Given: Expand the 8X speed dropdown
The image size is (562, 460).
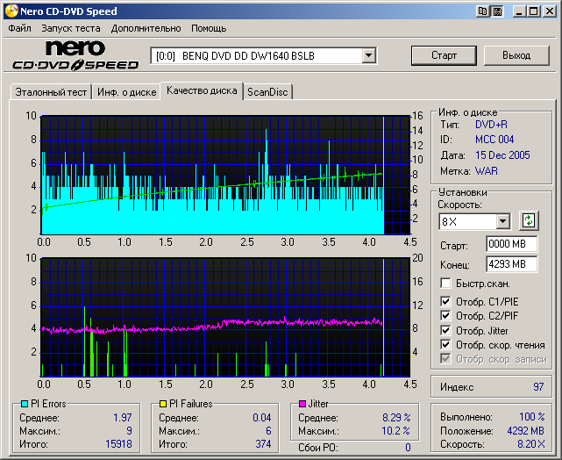Looking at the screenshot, I should tap(502, 221).
